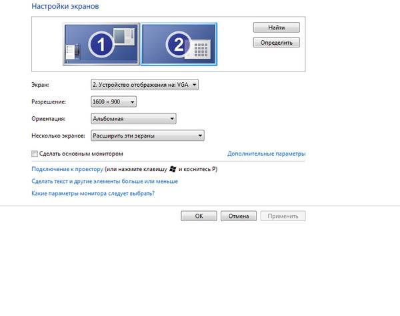Viewport: 400px width, 316px height.
Task: Click the Ориентация: label
Action: tap(48, 119)
